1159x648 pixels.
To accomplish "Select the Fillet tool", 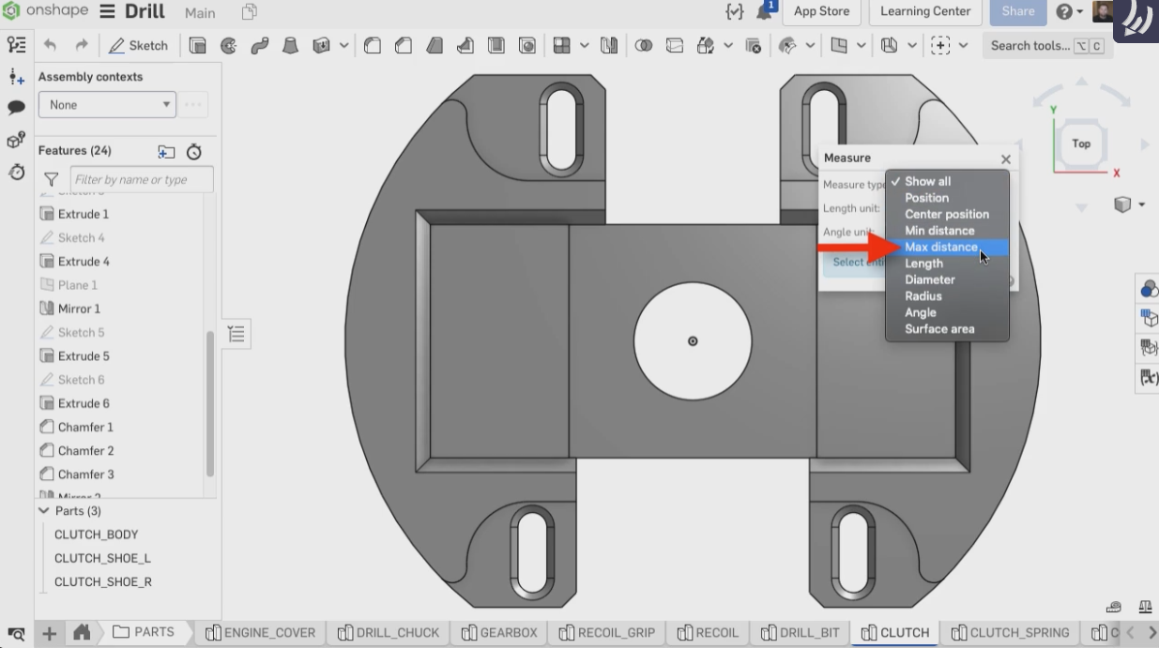I will coord(373,45).
